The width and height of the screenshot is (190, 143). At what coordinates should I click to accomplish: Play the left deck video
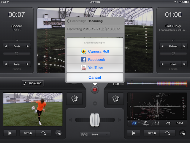click(10, 133)
